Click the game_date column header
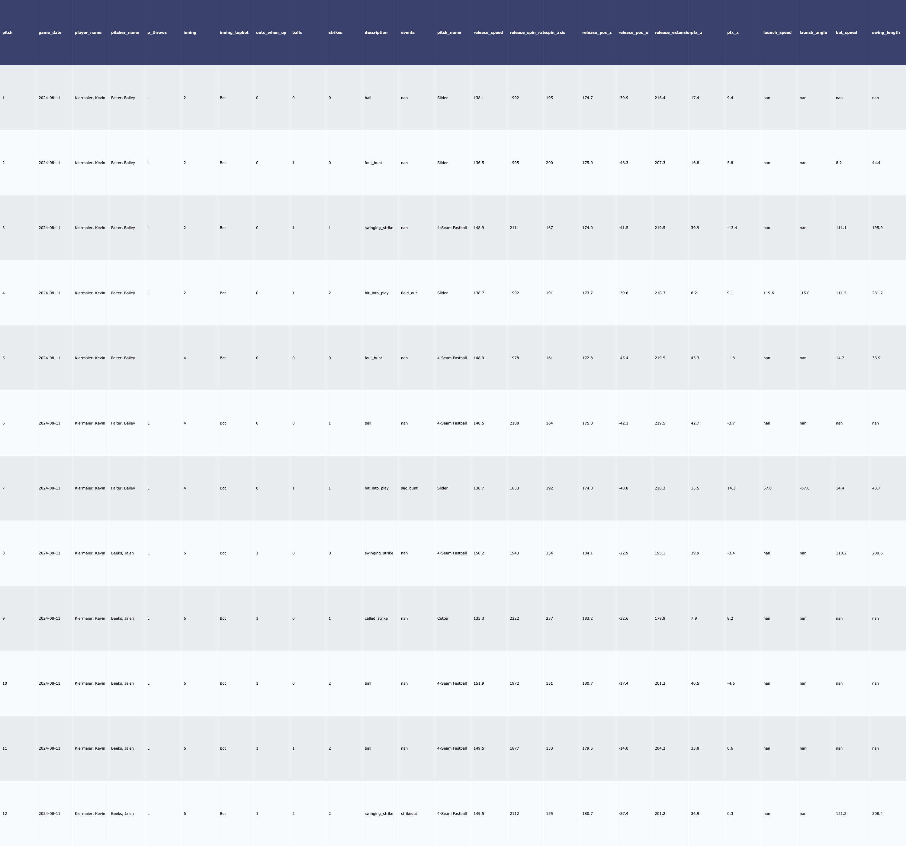 point(50,33)
